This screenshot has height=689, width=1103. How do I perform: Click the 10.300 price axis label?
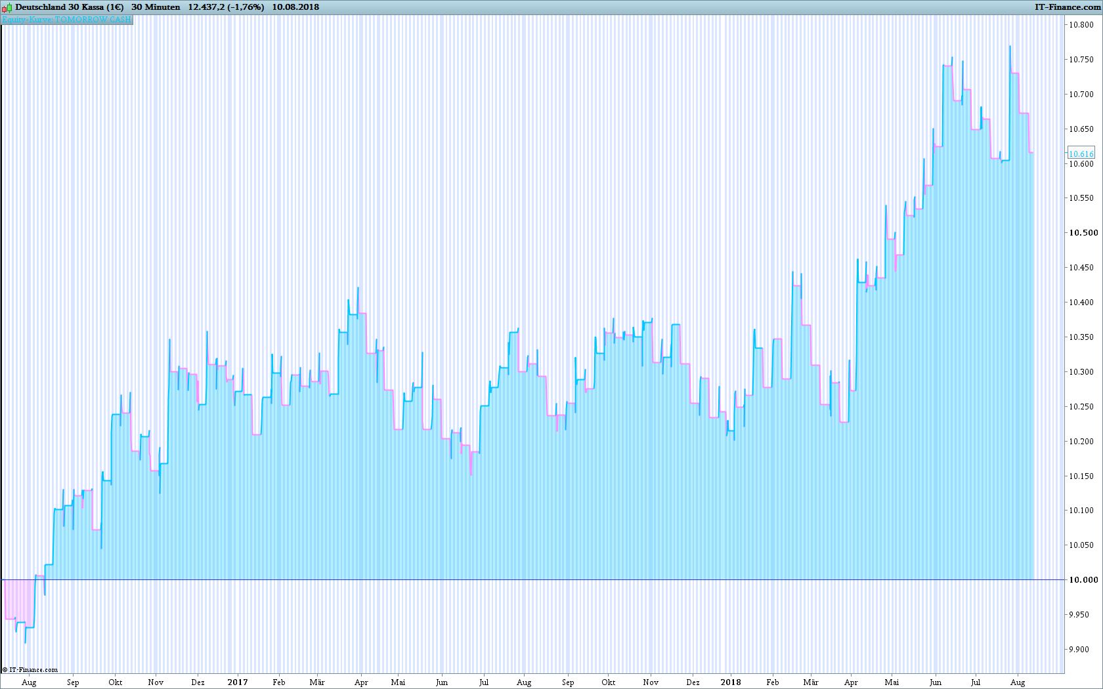point(1081,372)
